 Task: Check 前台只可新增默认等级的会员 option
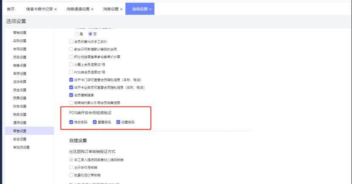(71, 49)
